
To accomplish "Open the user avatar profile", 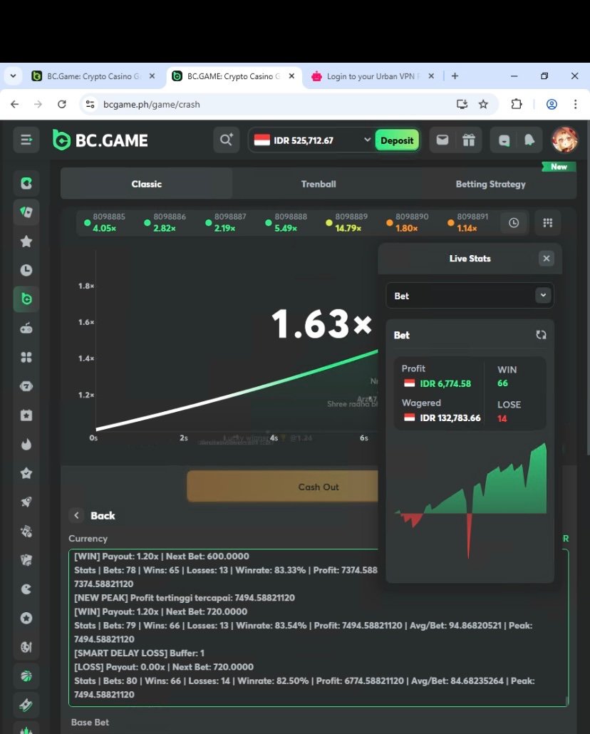I will (564, 140).
